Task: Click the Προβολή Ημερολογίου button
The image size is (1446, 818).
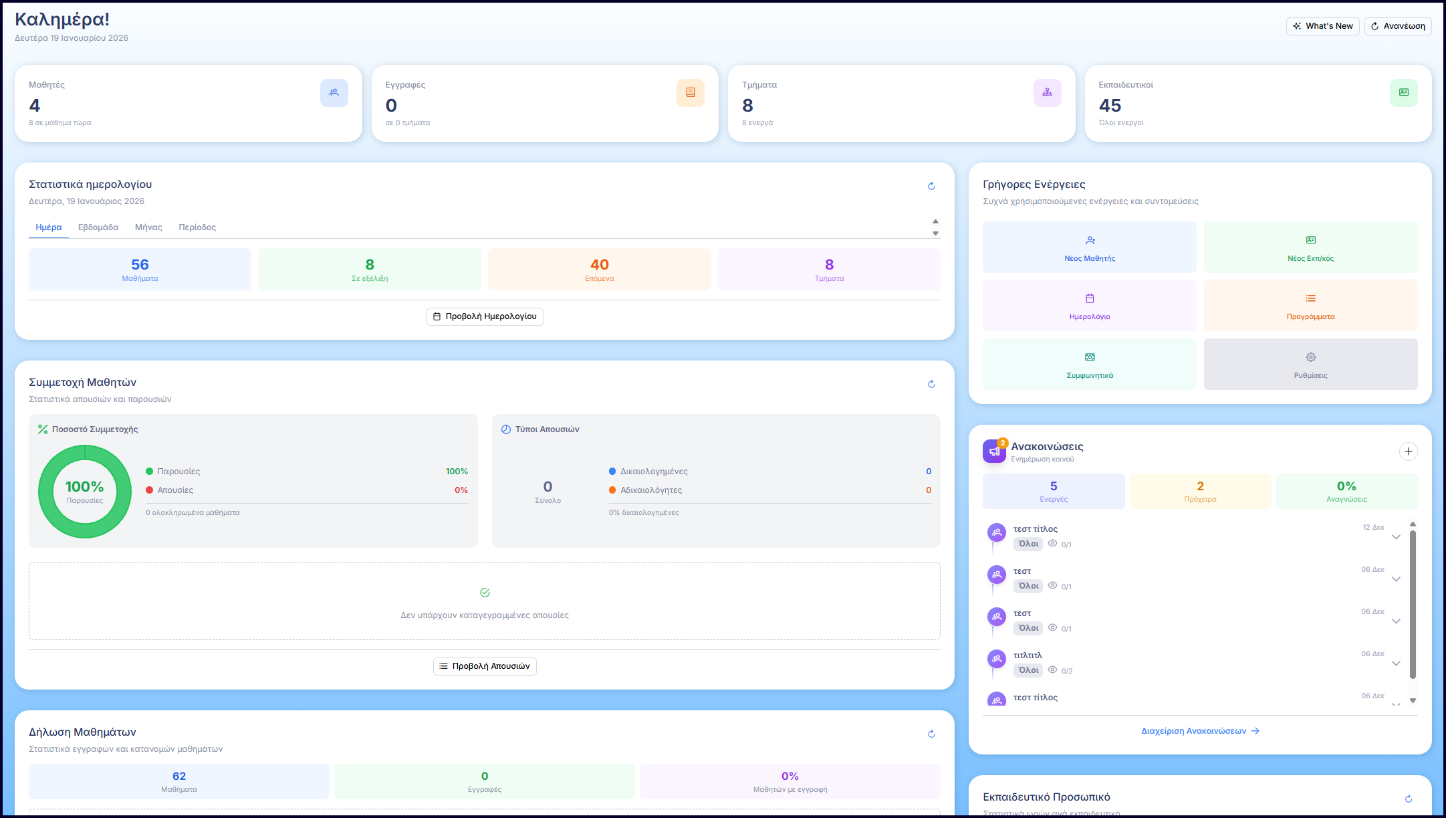Action: [484, 316]
